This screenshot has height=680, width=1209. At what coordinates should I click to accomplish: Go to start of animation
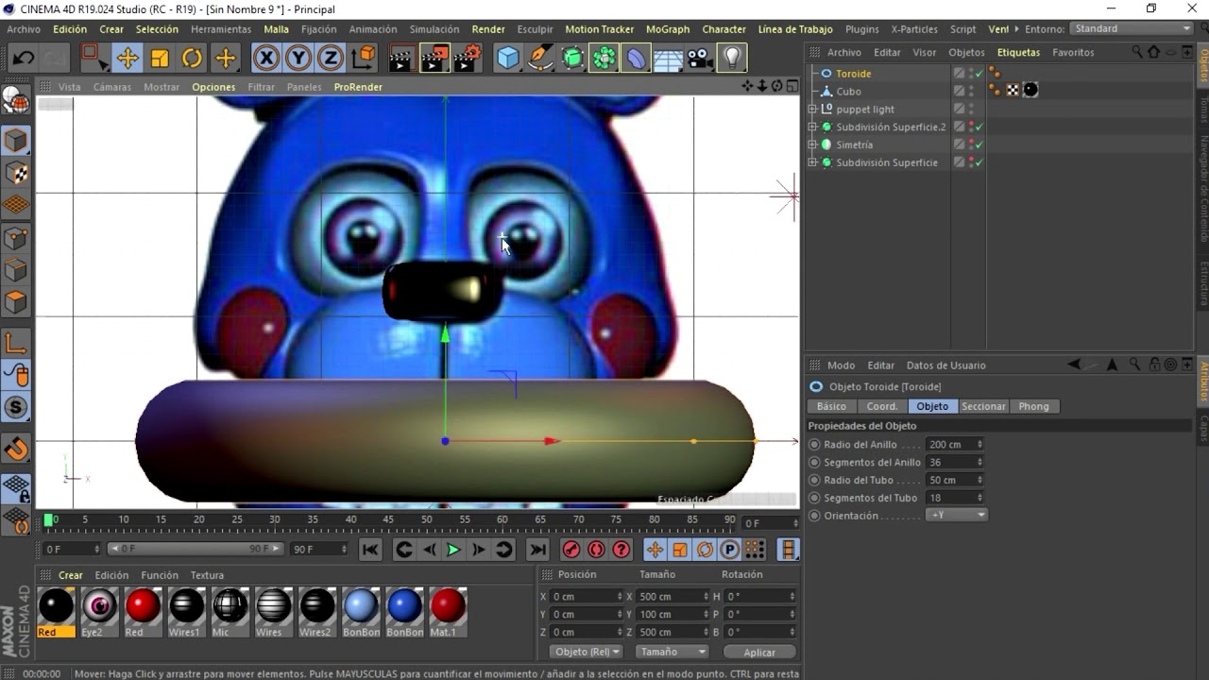coord(370,550)
